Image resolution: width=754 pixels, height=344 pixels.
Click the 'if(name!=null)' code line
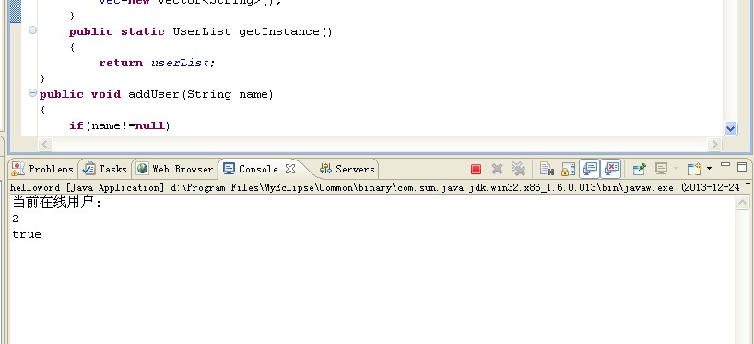[x=120, y=125]
